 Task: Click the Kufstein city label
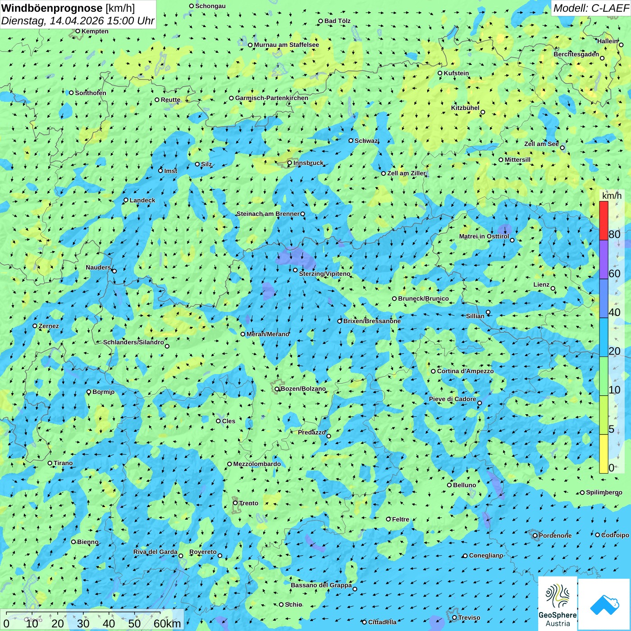(x=456, y=73)
